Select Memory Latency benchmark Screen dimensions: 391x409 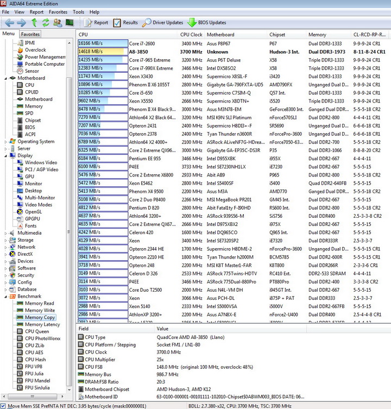39,324
